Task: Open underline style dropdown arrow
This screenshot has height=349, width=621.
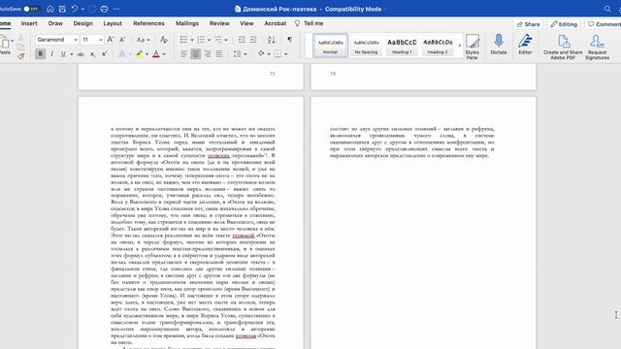Action: pyautogui.click(x=72, y=54)
